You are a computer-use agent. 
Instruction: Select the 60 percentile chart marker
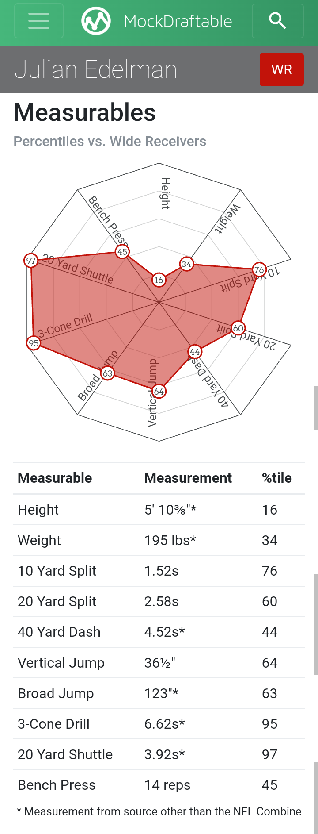pyautogui.click(x=238, y=328)
